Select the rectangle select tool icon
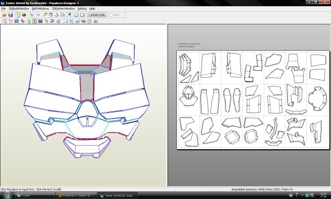This screenshot has height=199, width=331. [x=5, y=21]
